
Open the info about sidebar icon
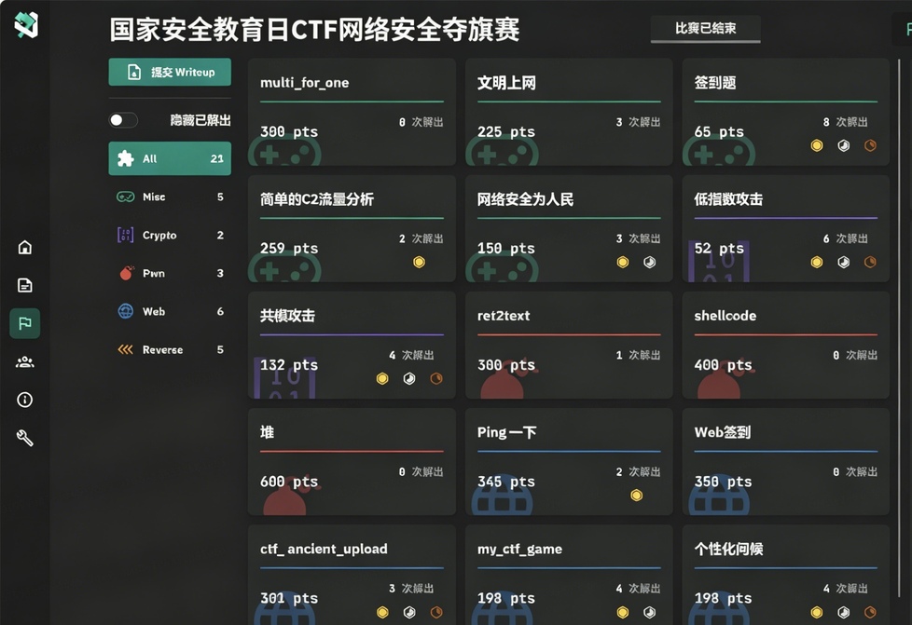pos(25,400)
